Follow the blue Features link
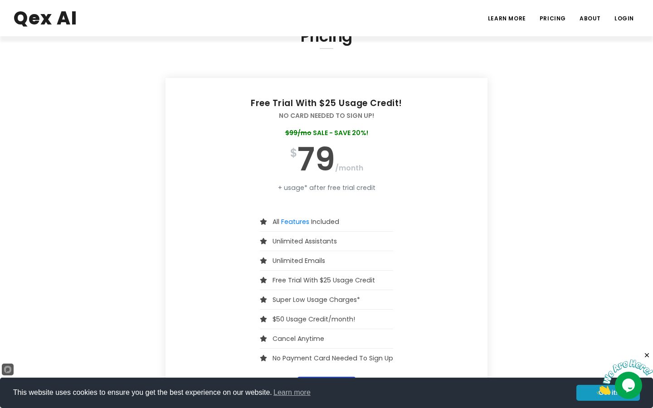This screenshot has height=408, width=653. coord(295,222)
